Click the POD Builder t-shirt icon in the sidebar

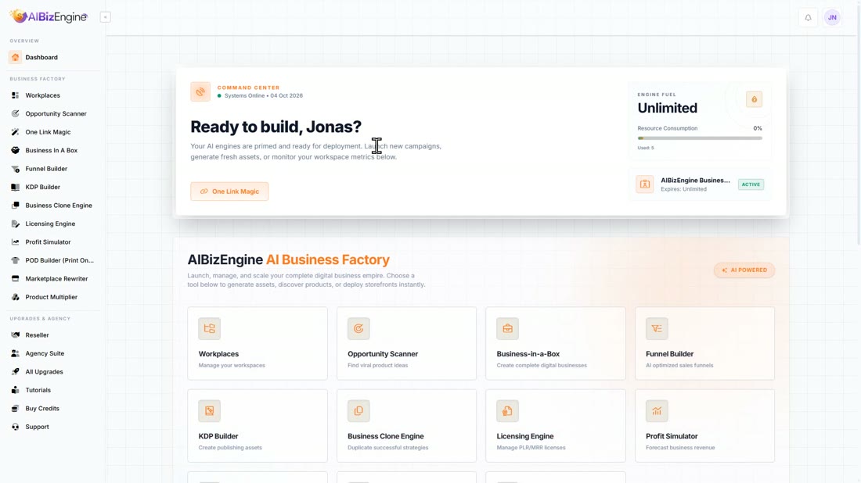16,260
